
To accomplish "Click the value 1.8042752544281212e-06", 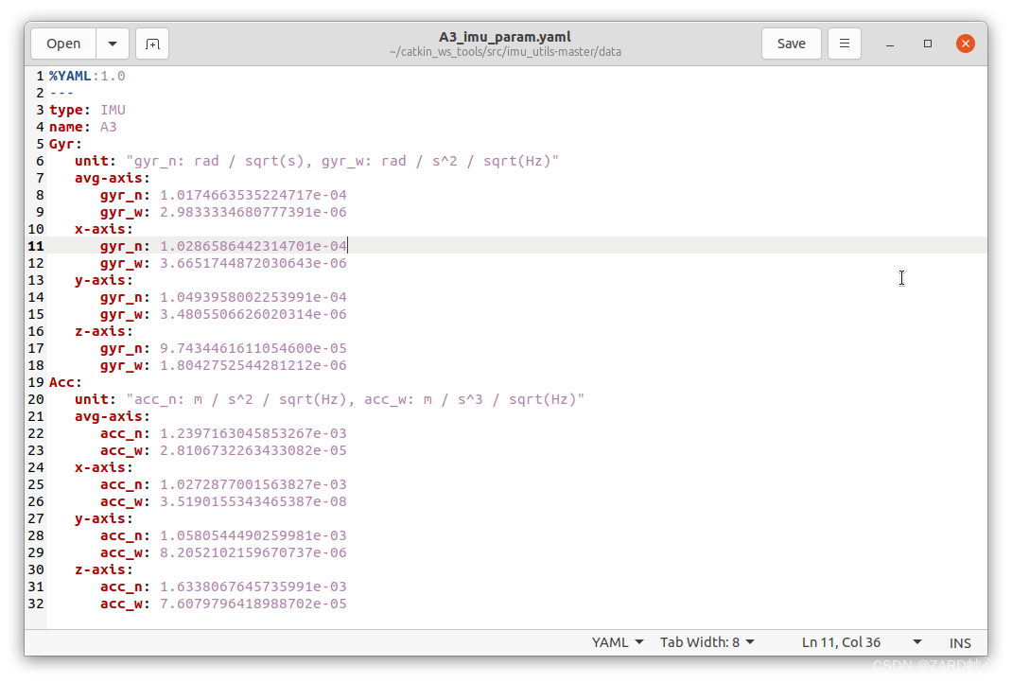I will [253, 365].
